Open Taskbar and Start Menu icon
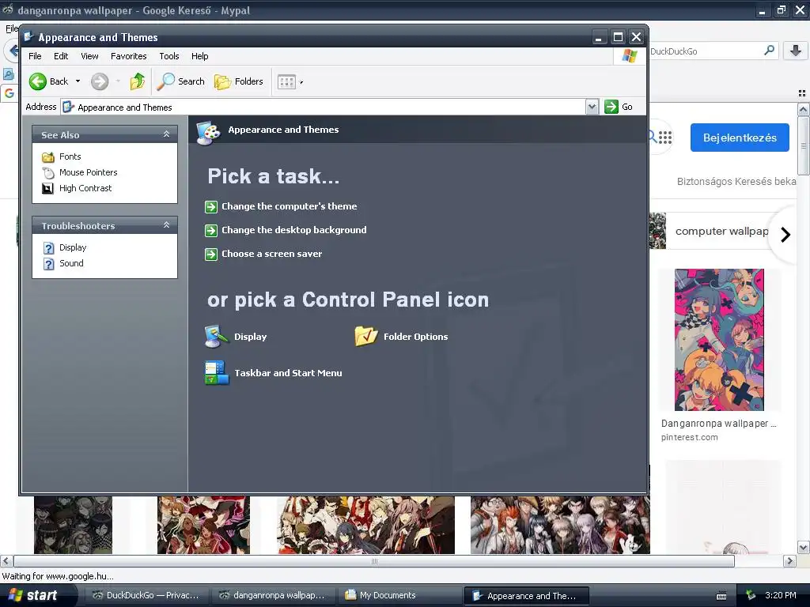This screenshot has height=607, width=810. [x=273, y=373]
